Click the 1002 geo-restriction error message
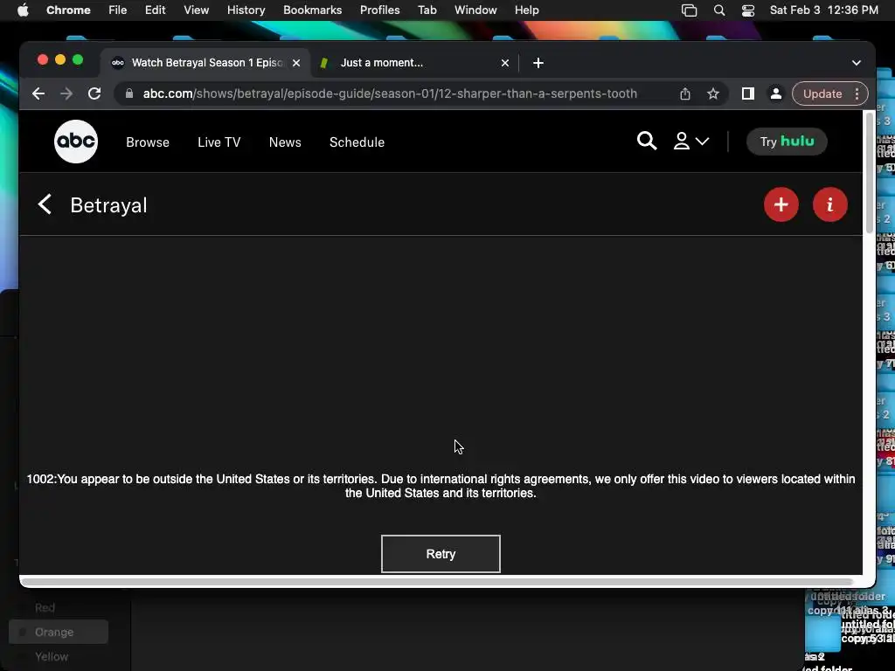The width and height of the screenshot is (895, 671). 441,486
